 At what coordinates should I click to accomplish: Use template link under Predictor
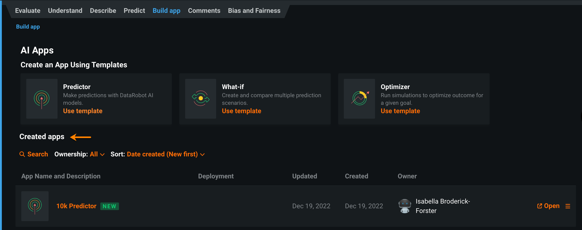coord(83,111)
